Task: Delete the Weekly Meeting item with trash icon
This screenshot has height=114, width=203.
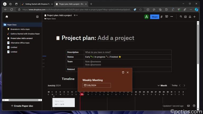Action: [x=123, y=72]
